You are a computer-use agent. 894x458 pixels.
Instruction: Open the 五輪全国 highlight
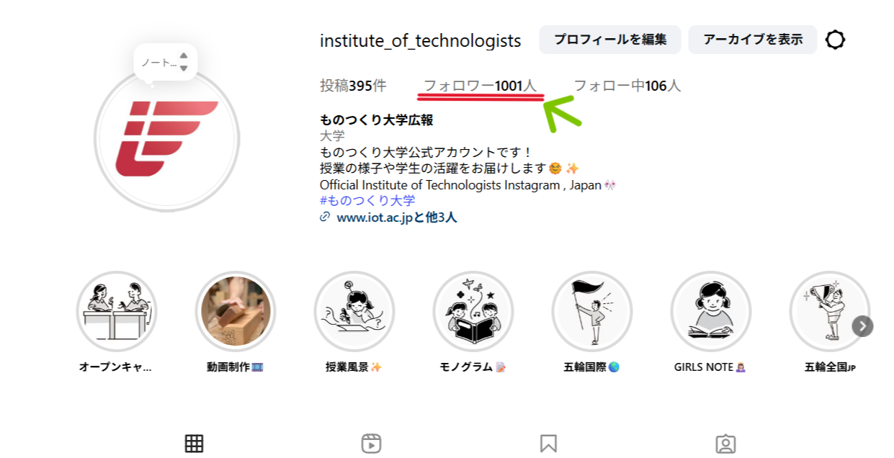click(x=830, y=311)
